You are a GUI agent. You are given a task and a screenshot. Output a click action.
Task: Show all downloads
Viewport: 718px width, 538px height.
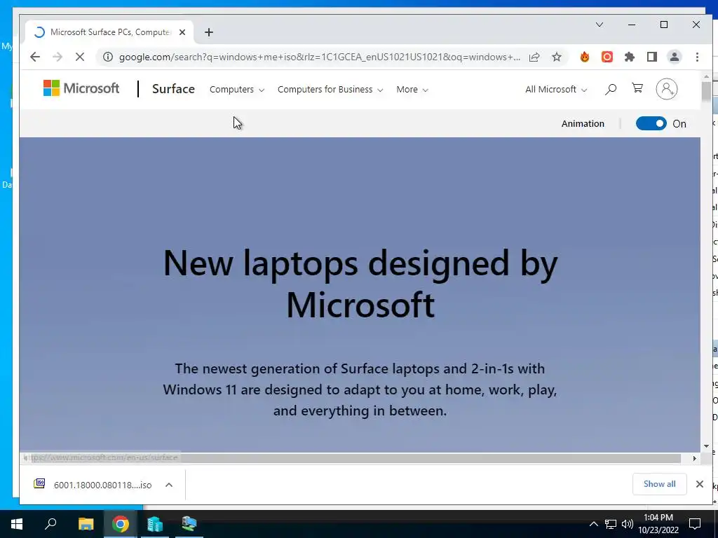pyautogui.click(x=659, y=484)
